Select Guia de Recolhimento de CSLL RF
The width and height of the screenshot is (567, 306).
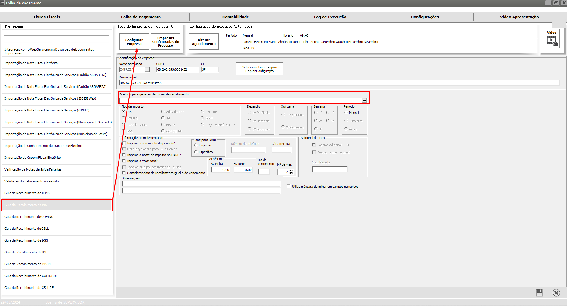[56, 288]
